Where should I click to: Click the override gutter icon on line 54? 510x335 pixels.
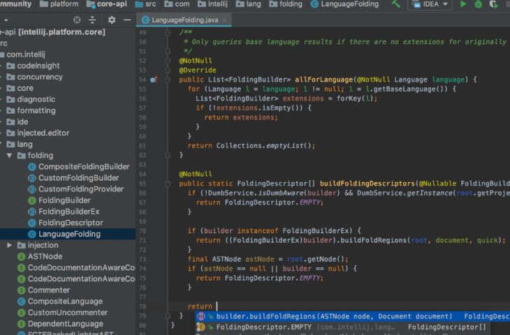[154, 80]
